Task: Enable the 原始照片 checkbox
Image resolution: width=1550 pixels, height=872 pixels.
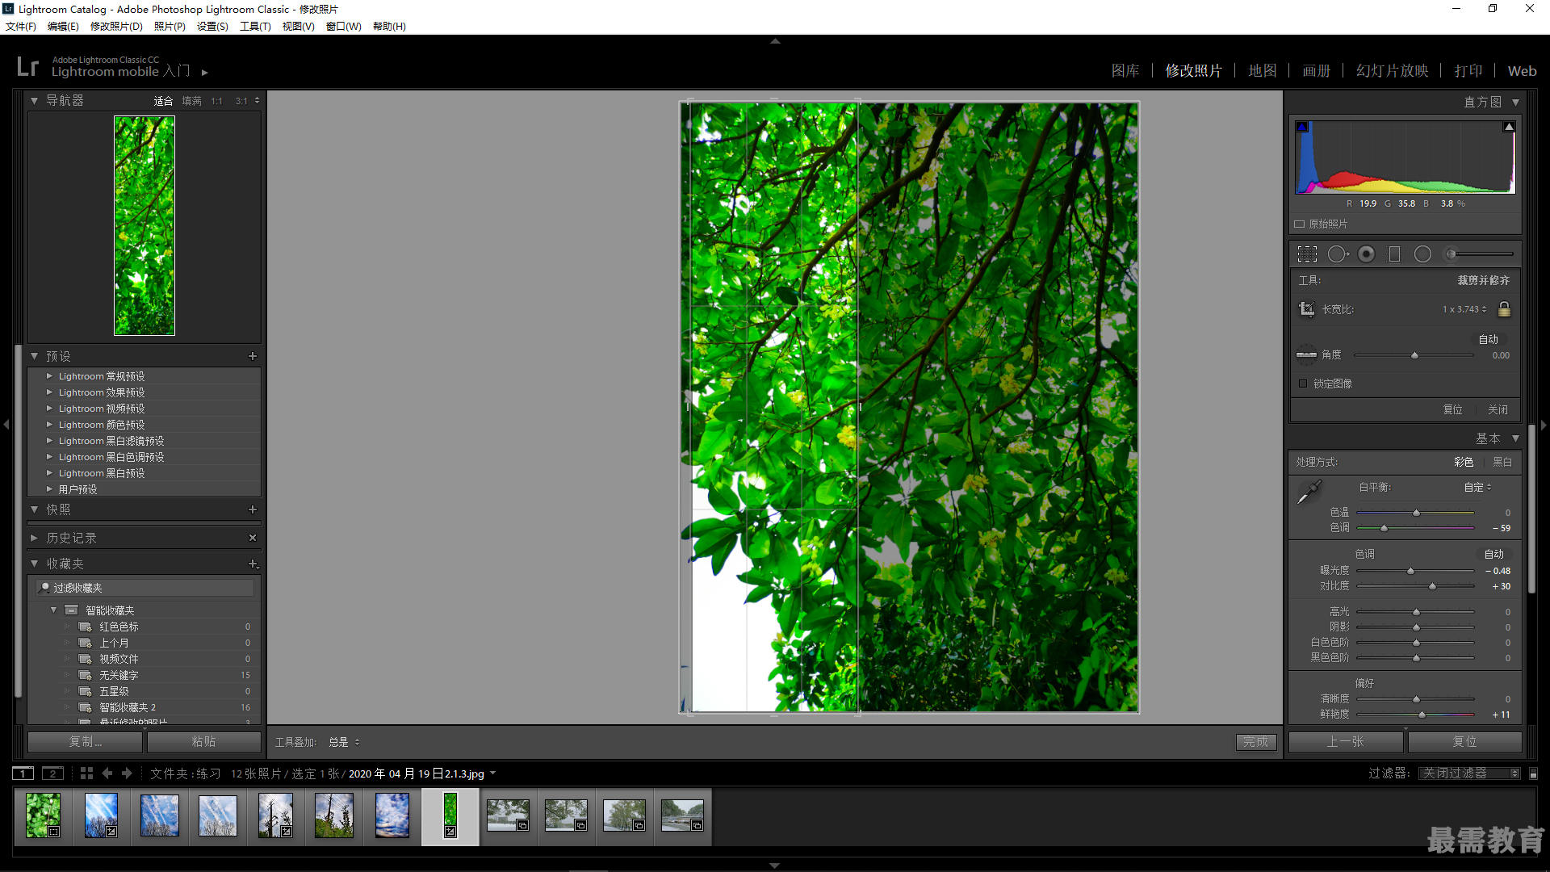Action: pyautogui.click(x=1300, y=224)
